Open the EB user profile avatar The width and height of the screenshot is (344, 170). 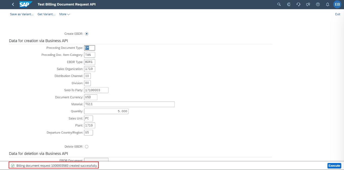[337, 5]
